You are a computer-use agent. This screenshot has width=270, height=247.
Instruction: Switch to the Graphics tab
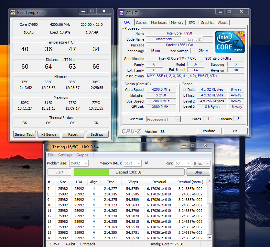pyautogui.click(x=208, y=23)
